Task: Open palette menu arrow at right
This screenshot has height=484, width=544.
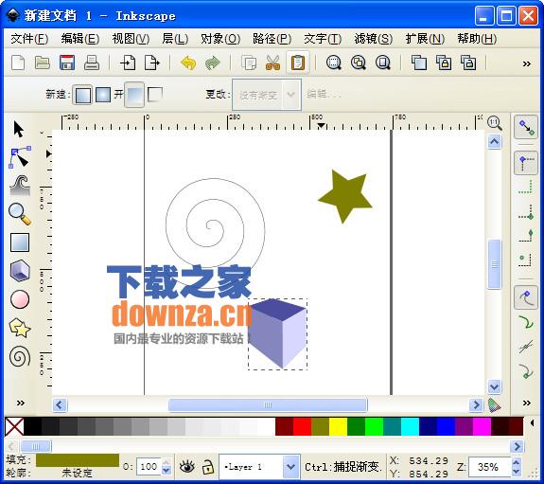Action: click(x=533, y=423)
